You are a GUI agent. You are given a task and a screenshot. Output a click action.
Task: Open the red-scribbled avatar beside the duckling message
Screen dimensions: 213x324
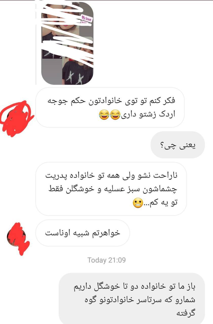(x=17, y=118)
